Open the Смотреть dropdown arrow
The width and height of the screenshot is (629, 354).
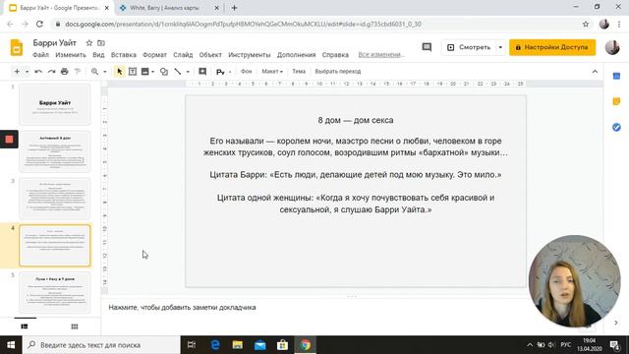coord(500,47)
